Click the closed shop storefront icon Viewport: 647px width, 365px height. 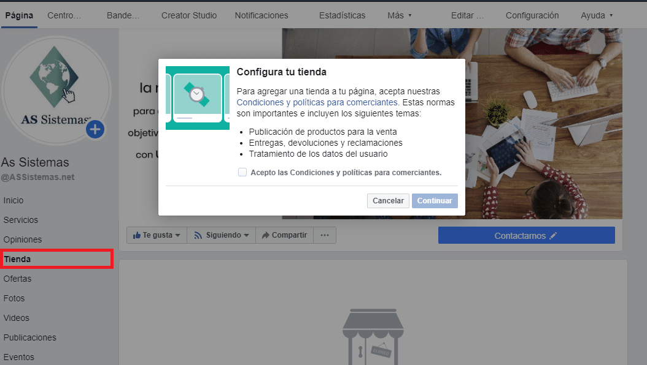368,337
